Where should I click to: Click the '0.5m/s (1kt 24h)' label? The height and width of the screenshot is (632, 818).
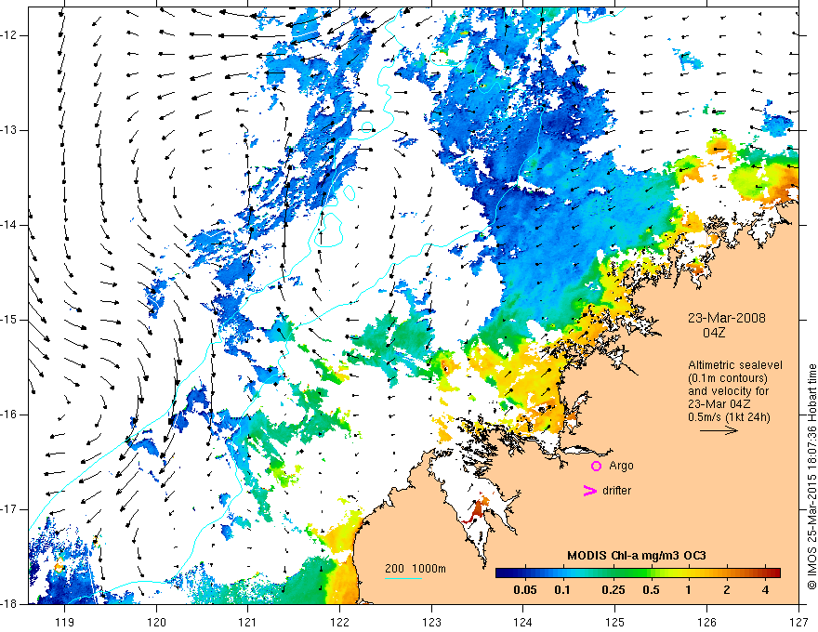(x=729, y=417)
